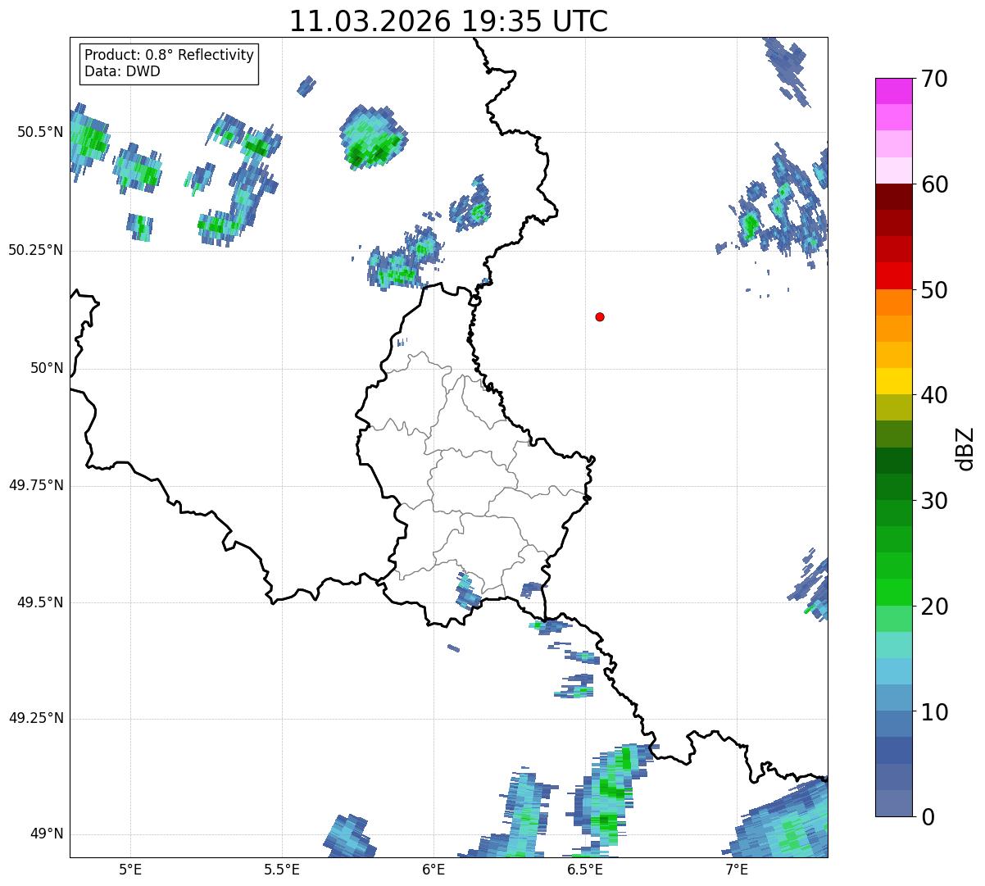Click the red location marker dot
985x886 pixels.
(x=600, y=316)
